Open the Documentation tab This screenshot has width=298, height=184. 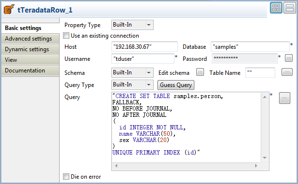pos(31,71)
